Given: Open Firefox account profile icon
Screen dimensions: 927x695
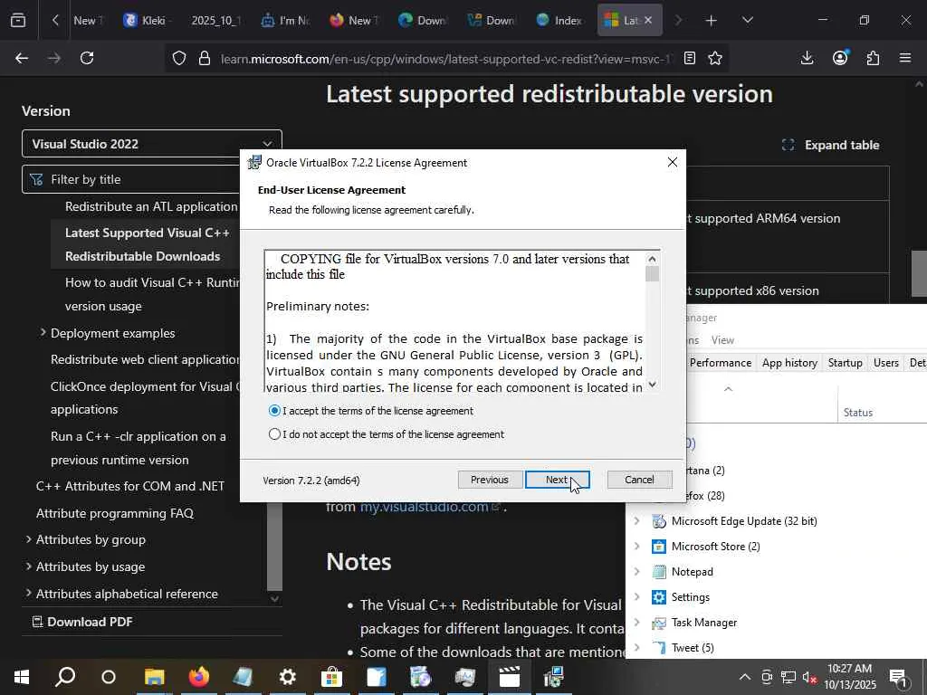Looking at the screenshot, I should tap(840, 57).
